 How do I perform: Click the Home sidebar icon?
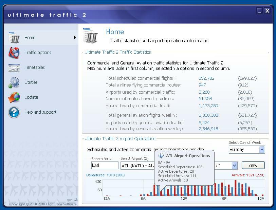(14, 38)
